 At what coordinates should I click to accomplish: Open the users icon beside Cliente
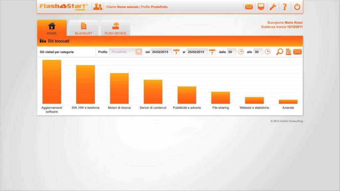(98, 7)
